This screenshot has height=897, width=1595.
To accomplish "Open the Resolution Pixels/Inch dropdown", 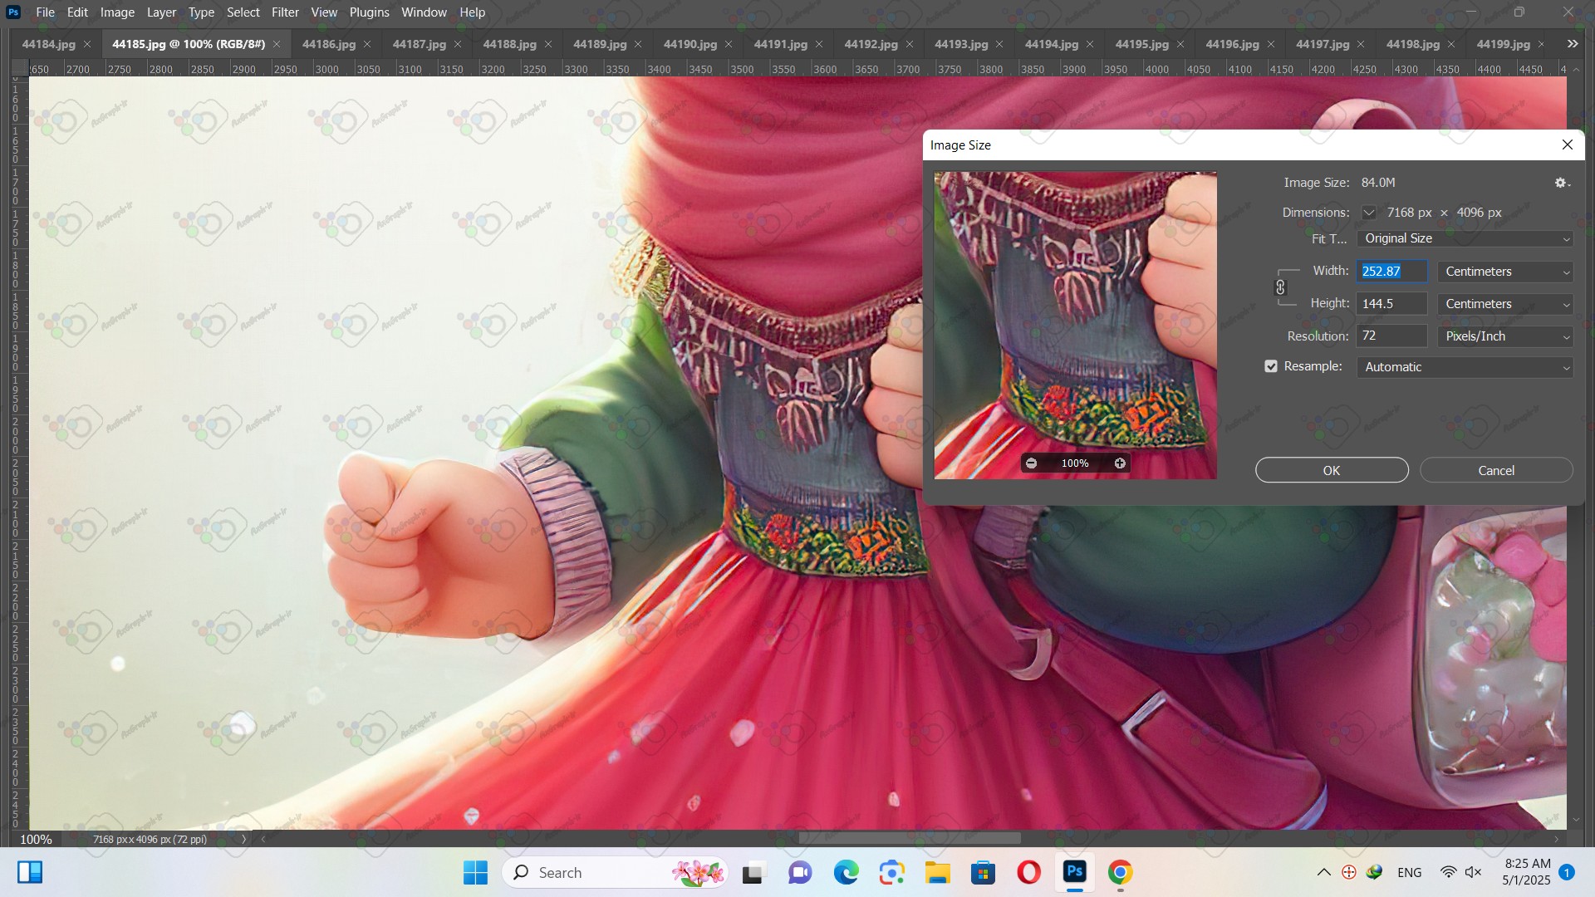I will point(1505,336).
